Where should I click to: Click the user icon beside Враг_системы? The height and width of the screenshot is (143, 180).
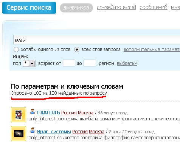coord(33,130)
